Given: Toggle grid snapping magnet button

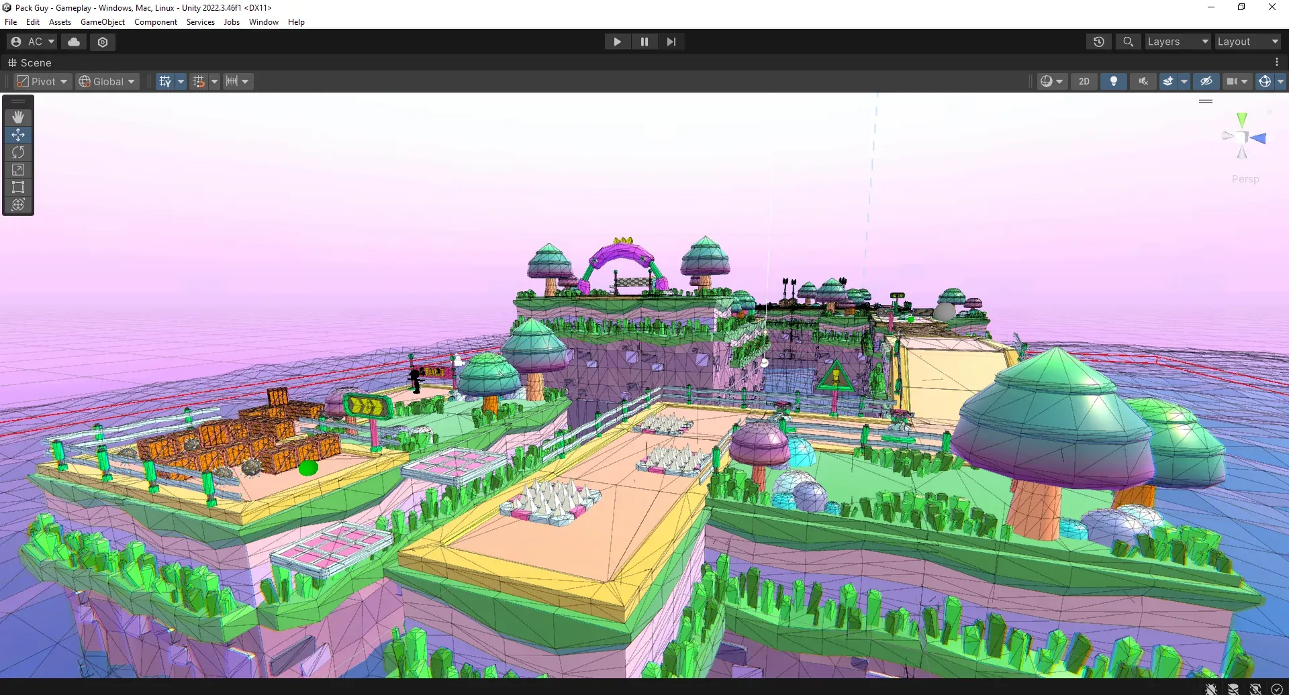Looking at the screenshot, I should 199,81.
